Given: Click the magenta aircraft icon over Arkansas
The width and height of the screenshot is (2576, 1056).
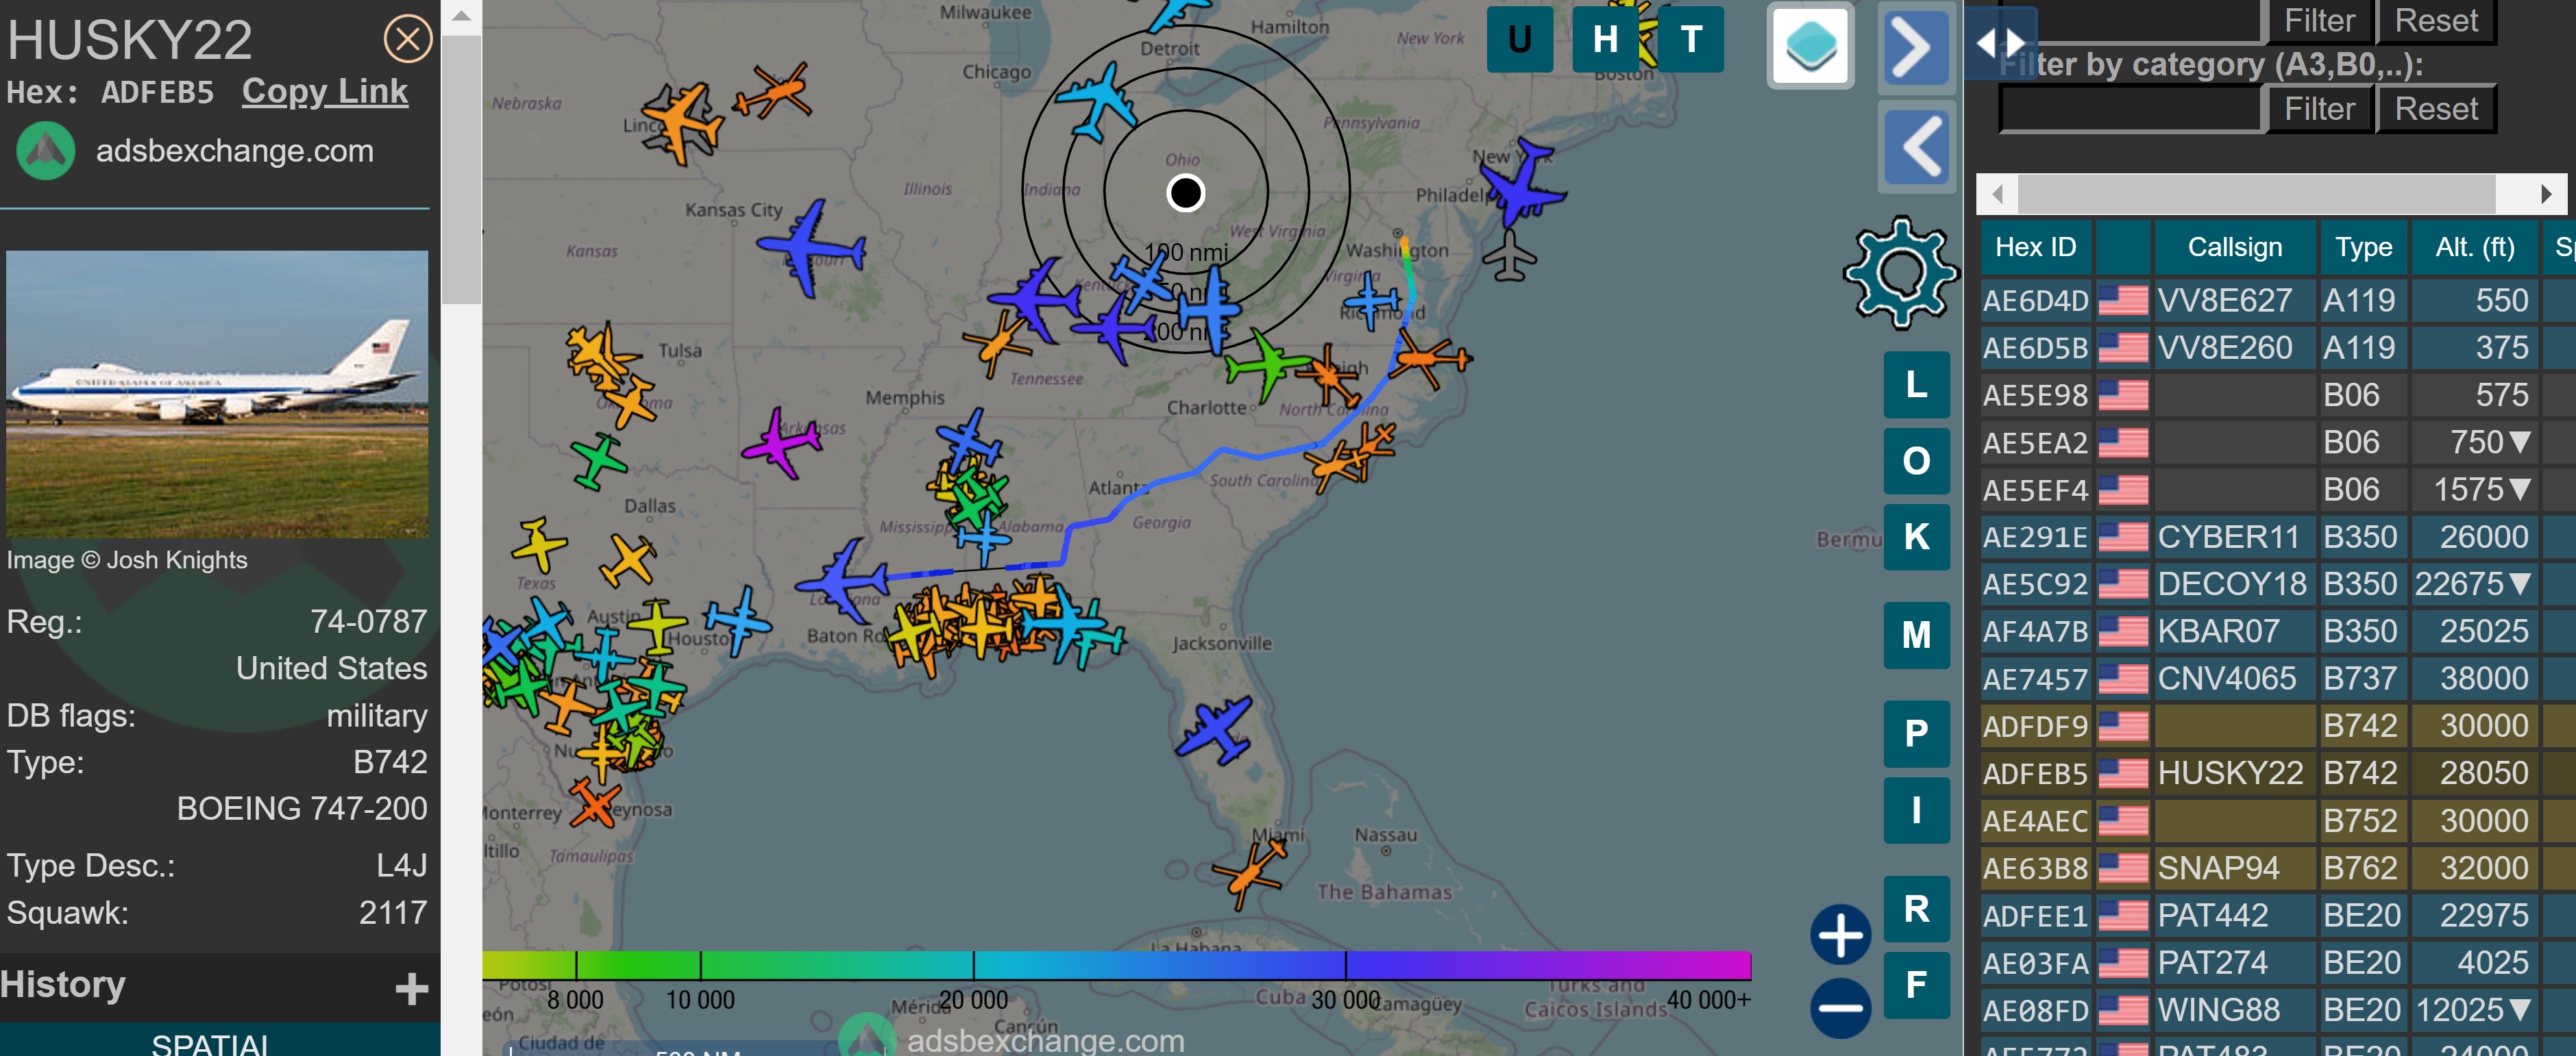Looking at the screenshot, I should 781,444.
